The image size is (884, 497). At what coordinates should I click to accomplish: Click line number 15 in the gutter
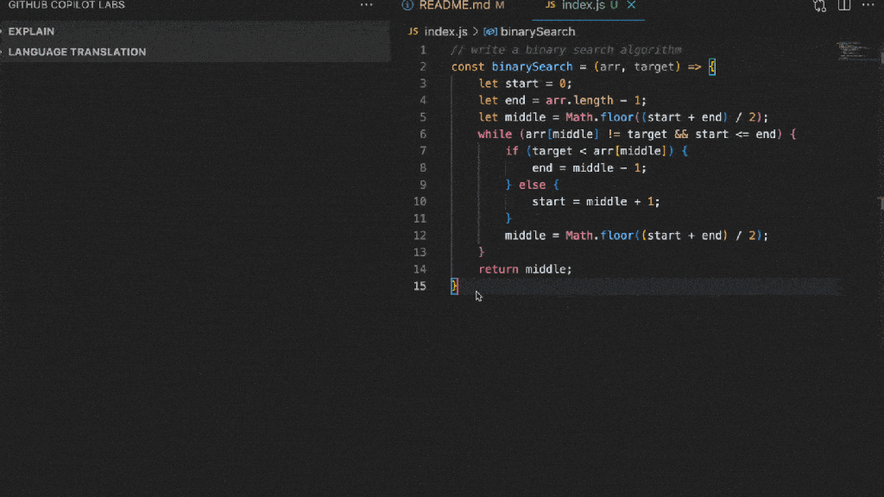420,286
